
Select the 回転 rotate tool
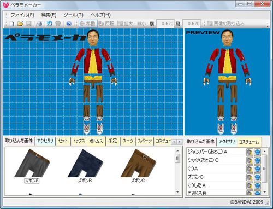(x=106, y=24)
